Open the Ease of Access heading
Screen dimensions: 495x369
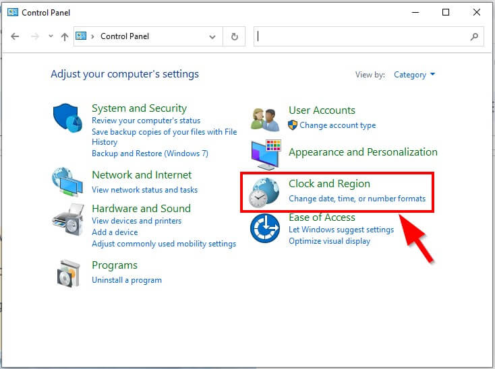322,217
